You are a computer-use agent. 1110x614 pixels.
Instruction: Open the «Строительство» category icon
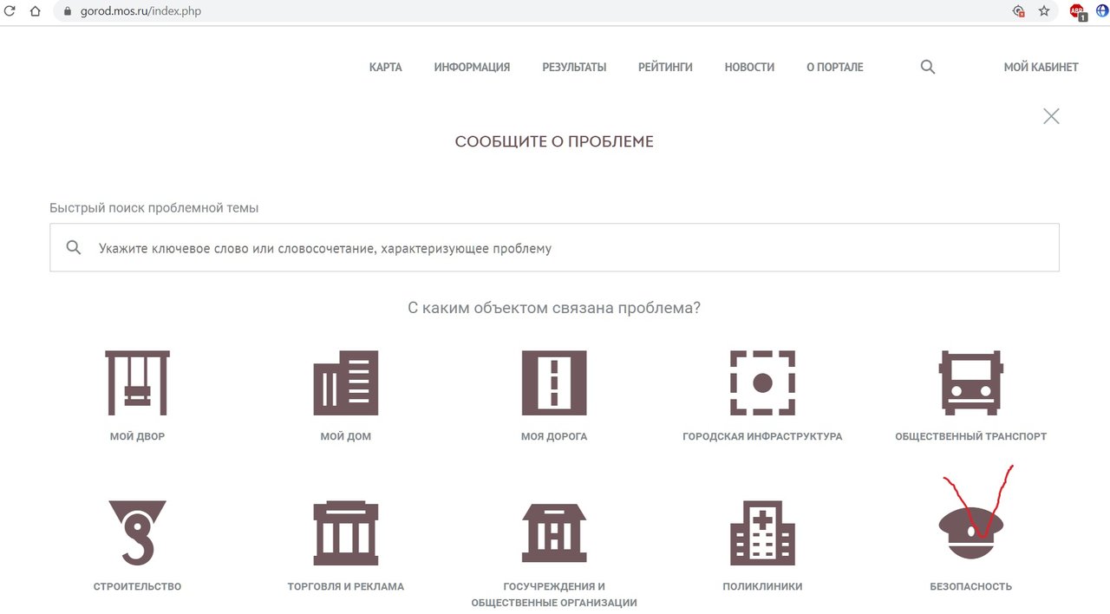tap(137, 532)
